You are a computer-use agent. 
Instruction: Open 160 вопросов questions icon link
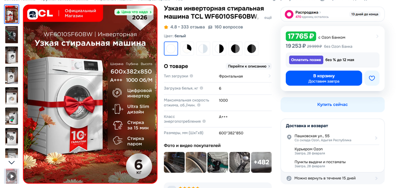tap(210, 27)
